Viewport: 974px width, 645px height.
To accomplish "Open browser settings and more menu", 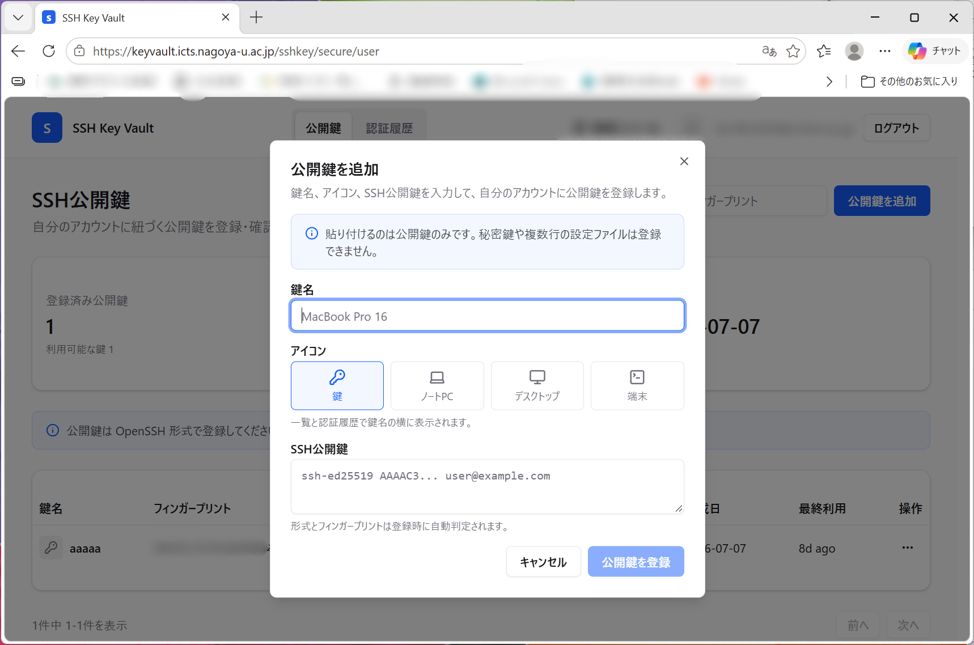I will point(885,51).
